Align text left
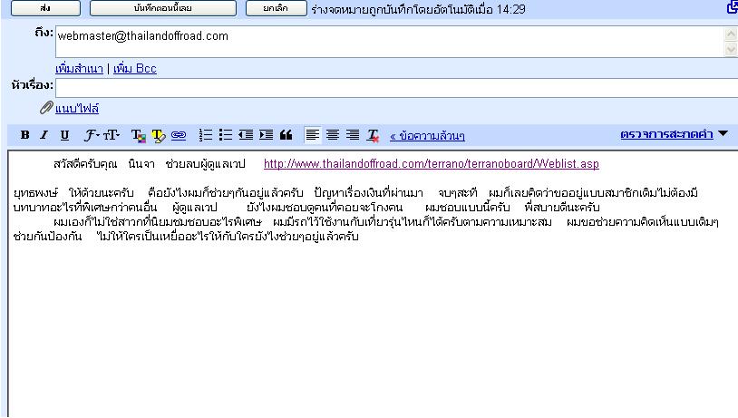 pos(313,135)
